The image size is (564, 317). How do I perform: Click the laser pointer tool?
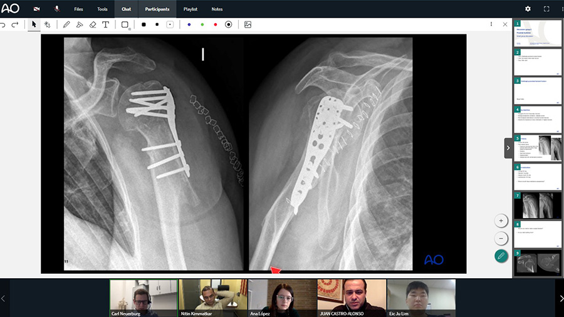[47, 24]
